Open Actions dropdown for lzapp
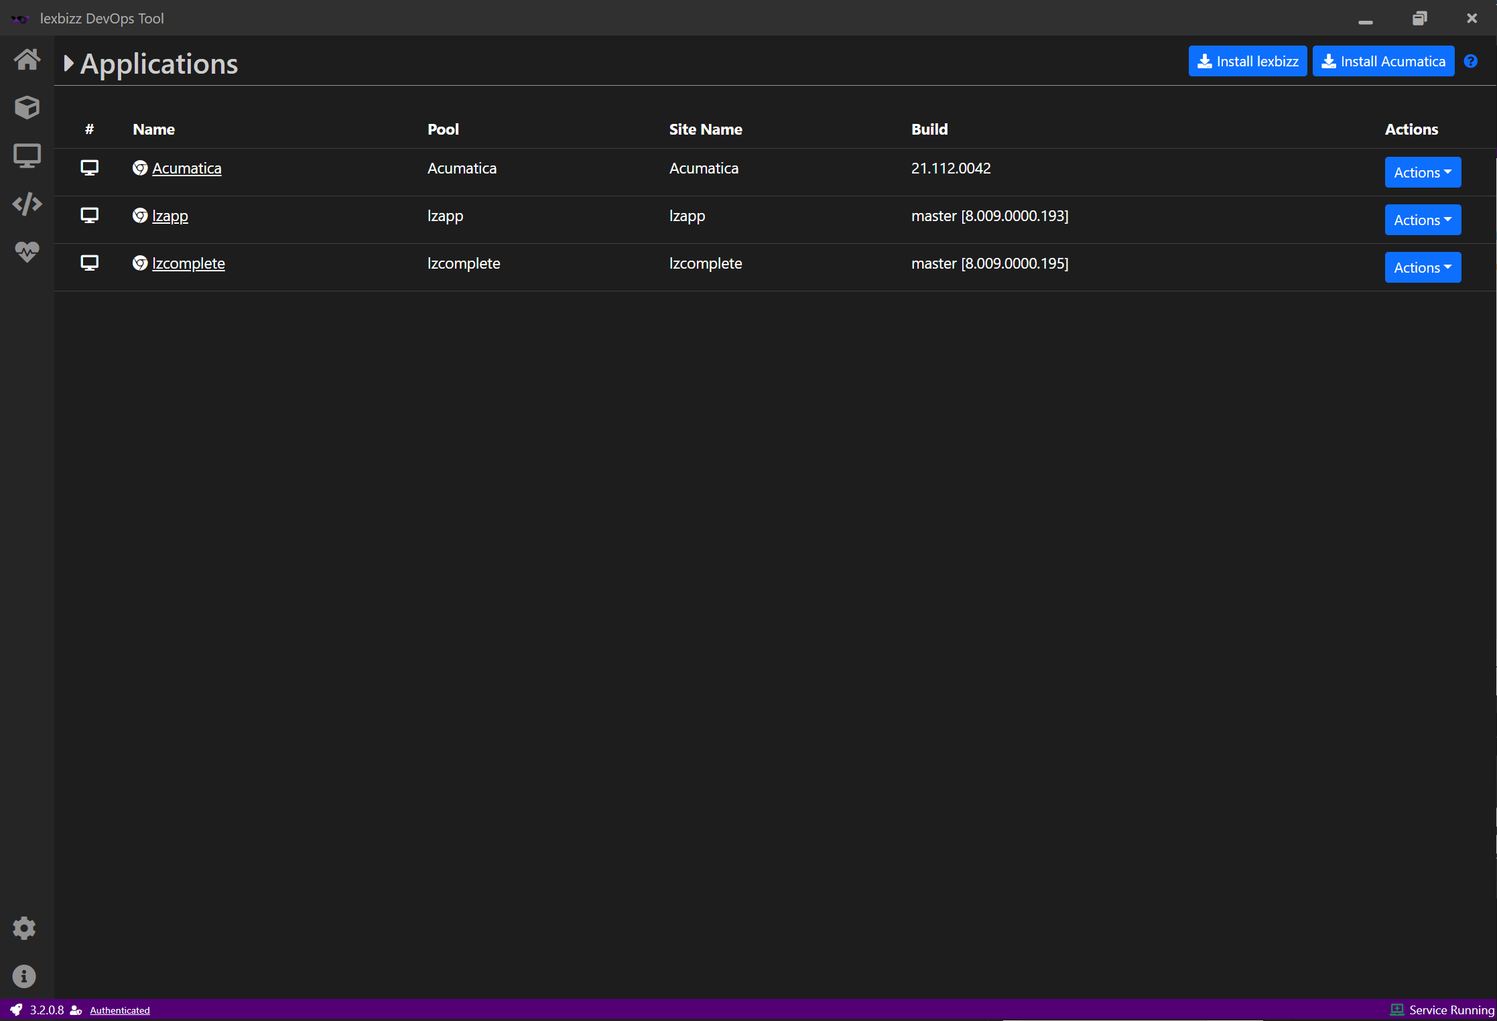The height and width of the screenshot is (1021, 1497). click(1423, 220)
